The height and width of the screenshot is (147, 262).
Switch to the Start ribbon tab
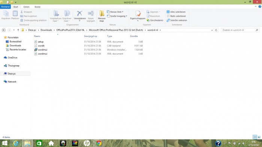[16, 7]
